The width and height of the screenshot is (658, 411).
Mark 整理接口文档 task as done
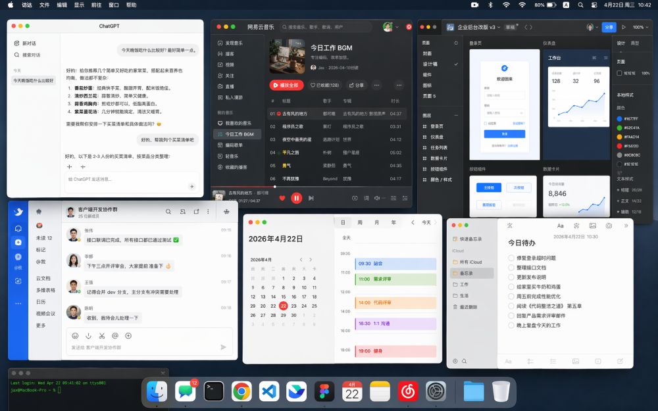[x=511, y=268]
